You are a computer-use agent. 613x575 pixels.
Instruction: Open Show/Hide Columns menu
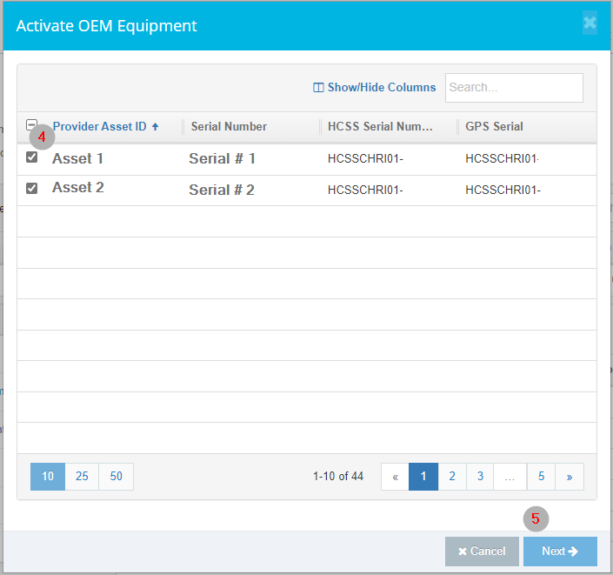click(375, 87)
